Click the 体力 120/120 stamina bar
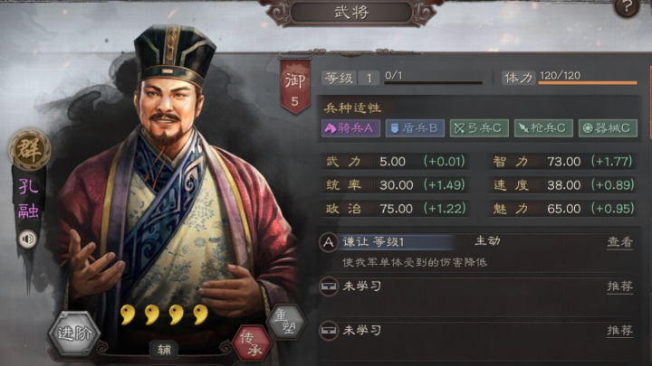This screenshot has height=366, width=652. pyautogui.click(x=588, y=82)
